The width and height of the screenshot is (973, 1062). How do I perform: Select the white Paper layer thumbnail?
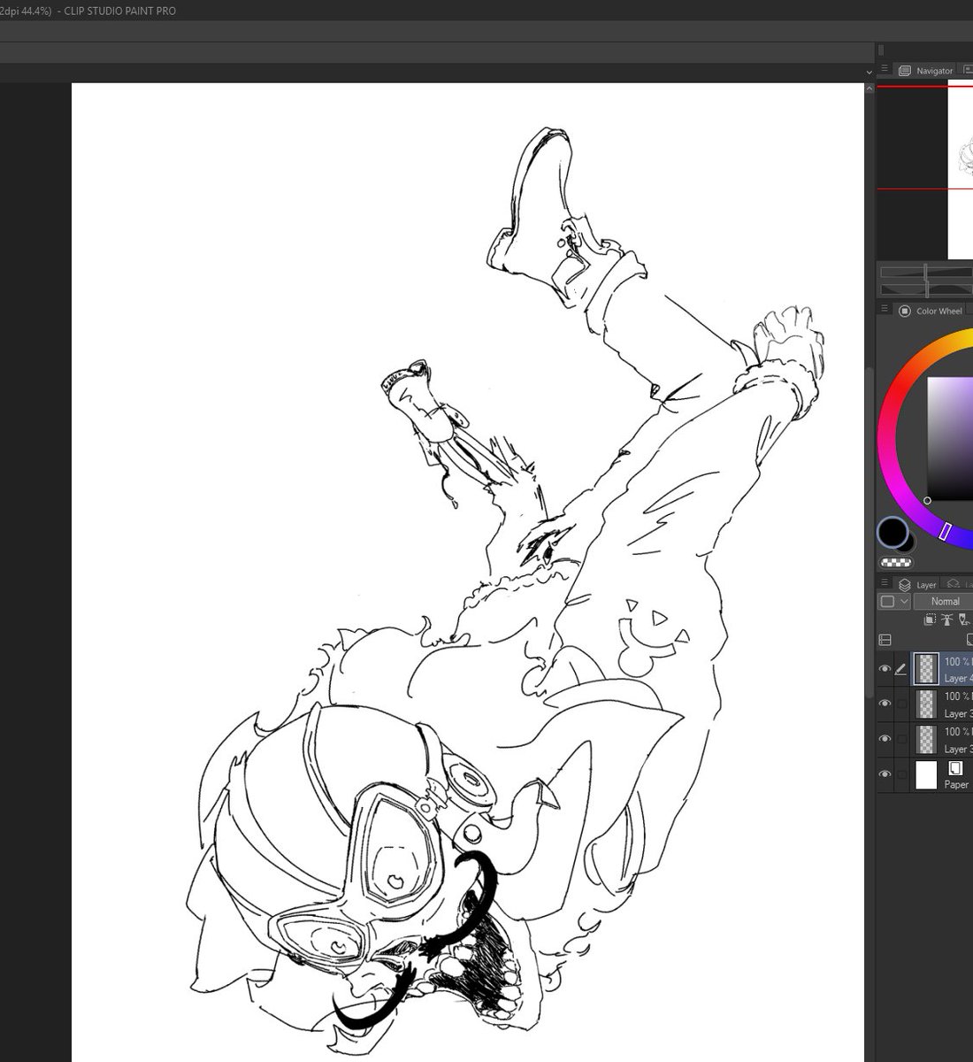(x=926, y=774)
